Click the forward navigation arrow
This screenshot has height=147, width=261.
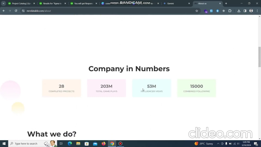click(x=10, y=11)
